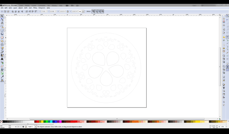This screenshot has width=229, height=134.
Task: Lower selection to bottom
Action: click(26, 11)
